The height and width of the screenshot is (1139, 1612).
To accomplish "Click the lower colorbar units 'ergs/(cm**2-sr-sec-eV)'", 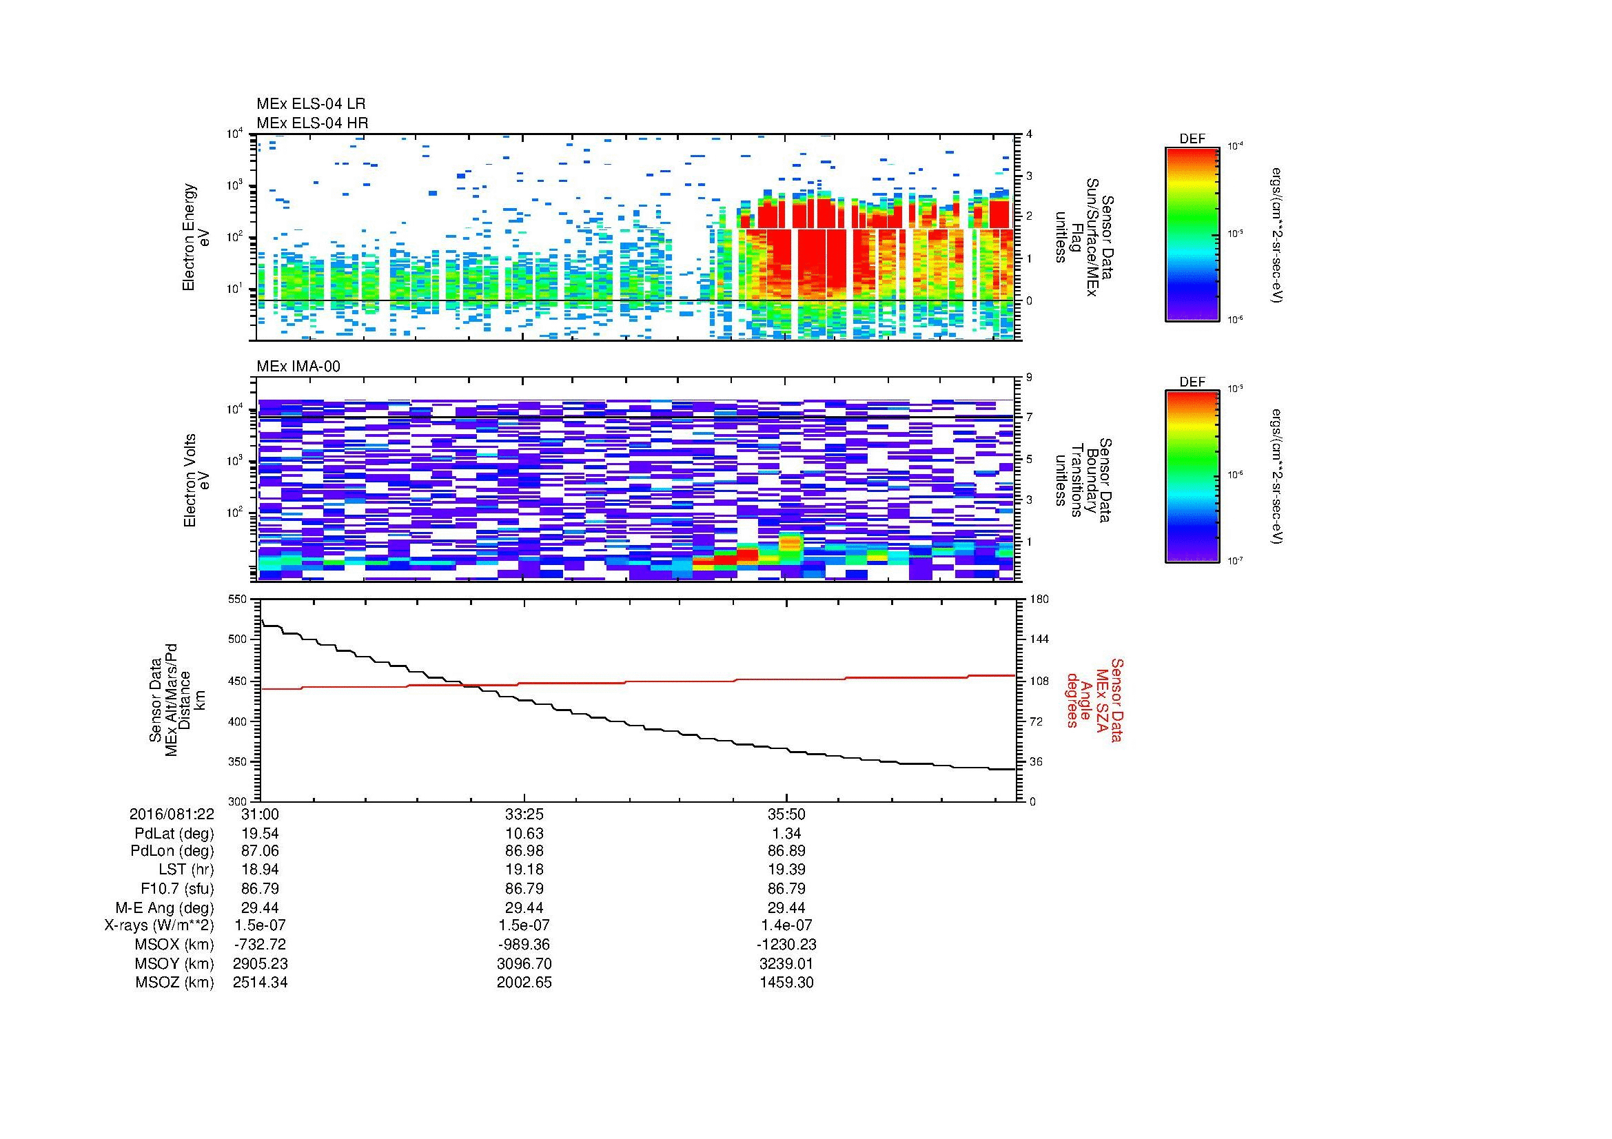I will [x=1276, y=478].
